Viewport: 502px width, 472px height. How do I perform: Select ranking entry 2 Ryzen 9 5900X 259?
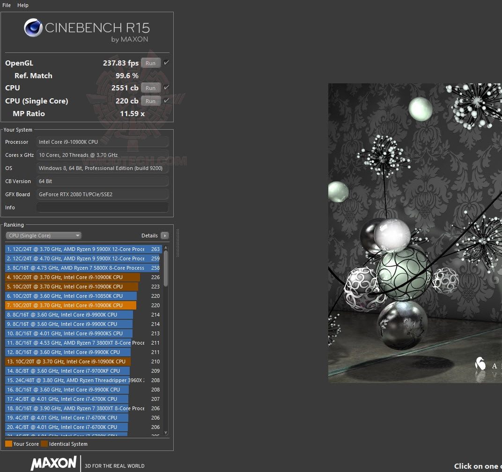(83, 258)
